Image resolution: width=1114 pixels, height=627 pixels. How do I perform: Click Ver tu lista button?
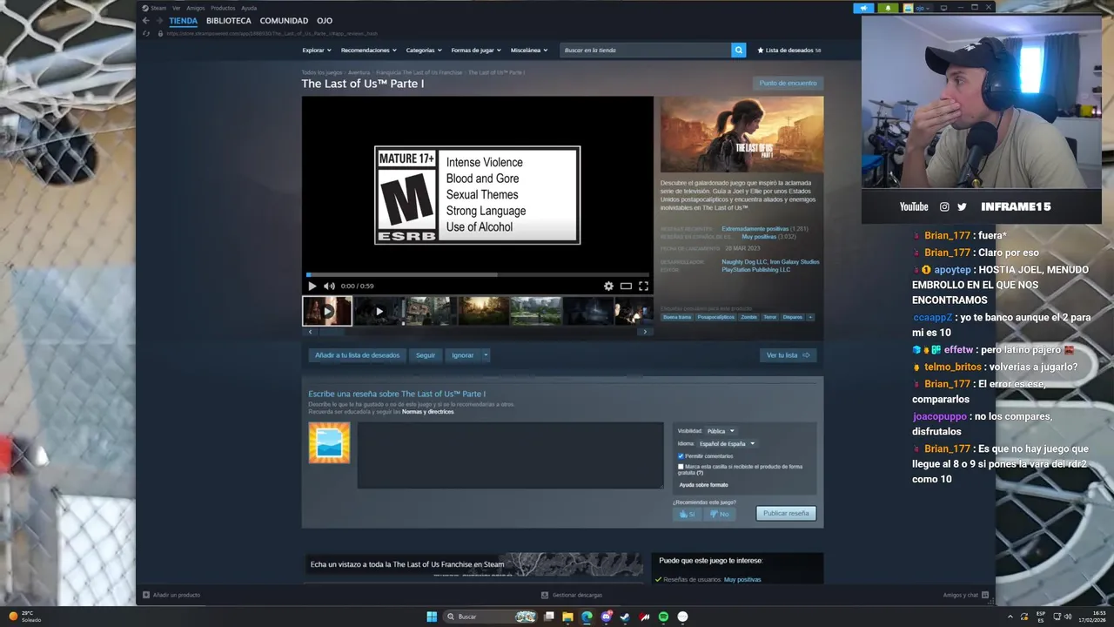(x=788, y=355)
